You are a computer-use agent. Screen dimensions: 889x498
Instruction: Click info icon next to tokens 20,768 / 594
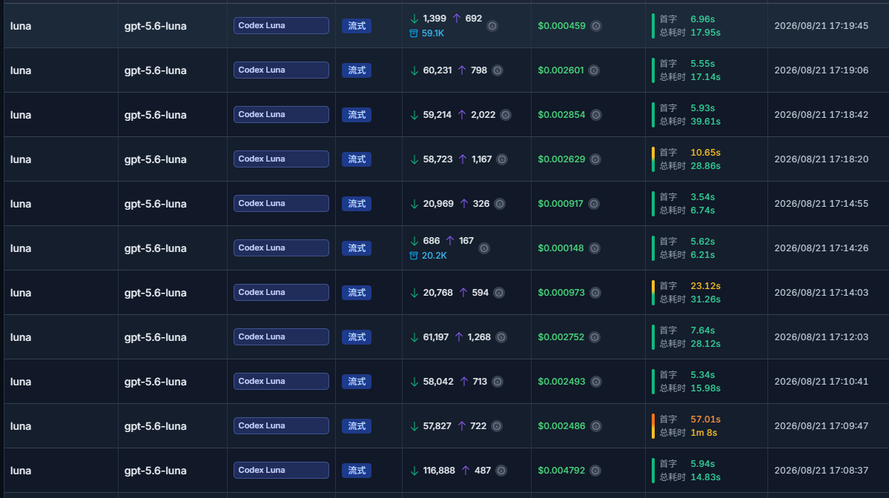[499, 293]
